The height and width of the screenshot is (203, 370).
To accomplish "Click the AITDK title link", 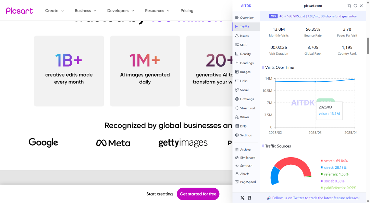I will 246,6.
